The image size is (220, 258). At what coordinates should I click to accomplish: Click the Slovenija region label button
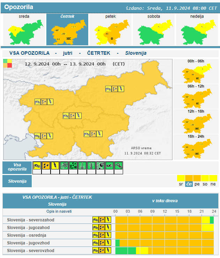point(17,181)
